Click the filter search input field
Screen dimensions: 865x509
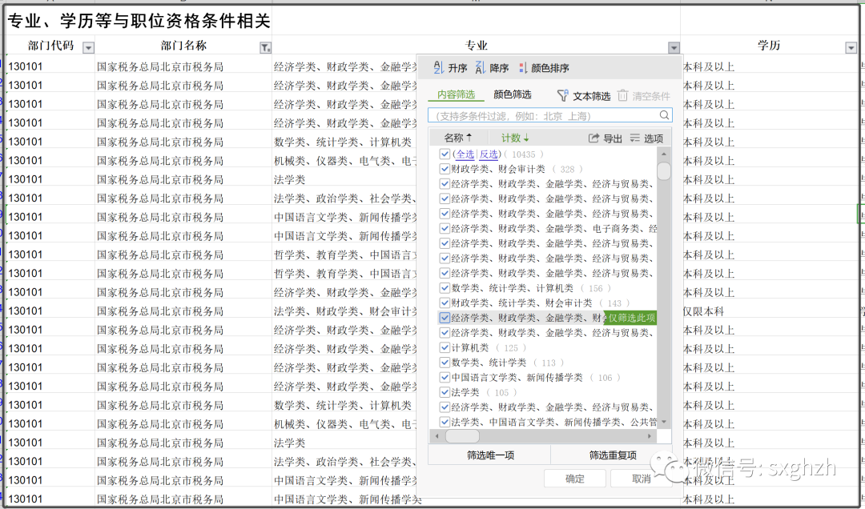[x=545, y=116]
